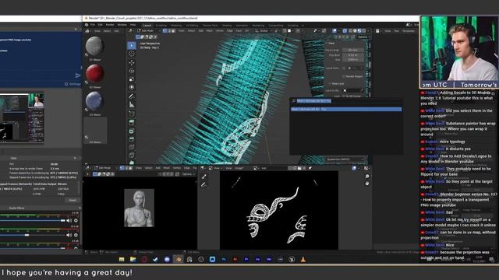Screen dimensions: 499x280
Task: Select the Add Cube tool
Action: (132, 113)
